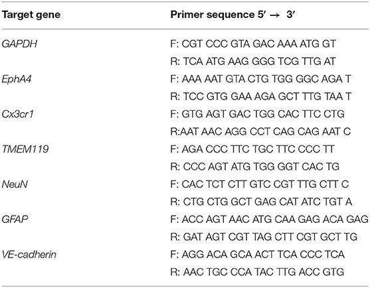The height and width of the screenshot is (288, 370).
Task: Click the GAPDH forward primer sequence
Action: (253, 44)
